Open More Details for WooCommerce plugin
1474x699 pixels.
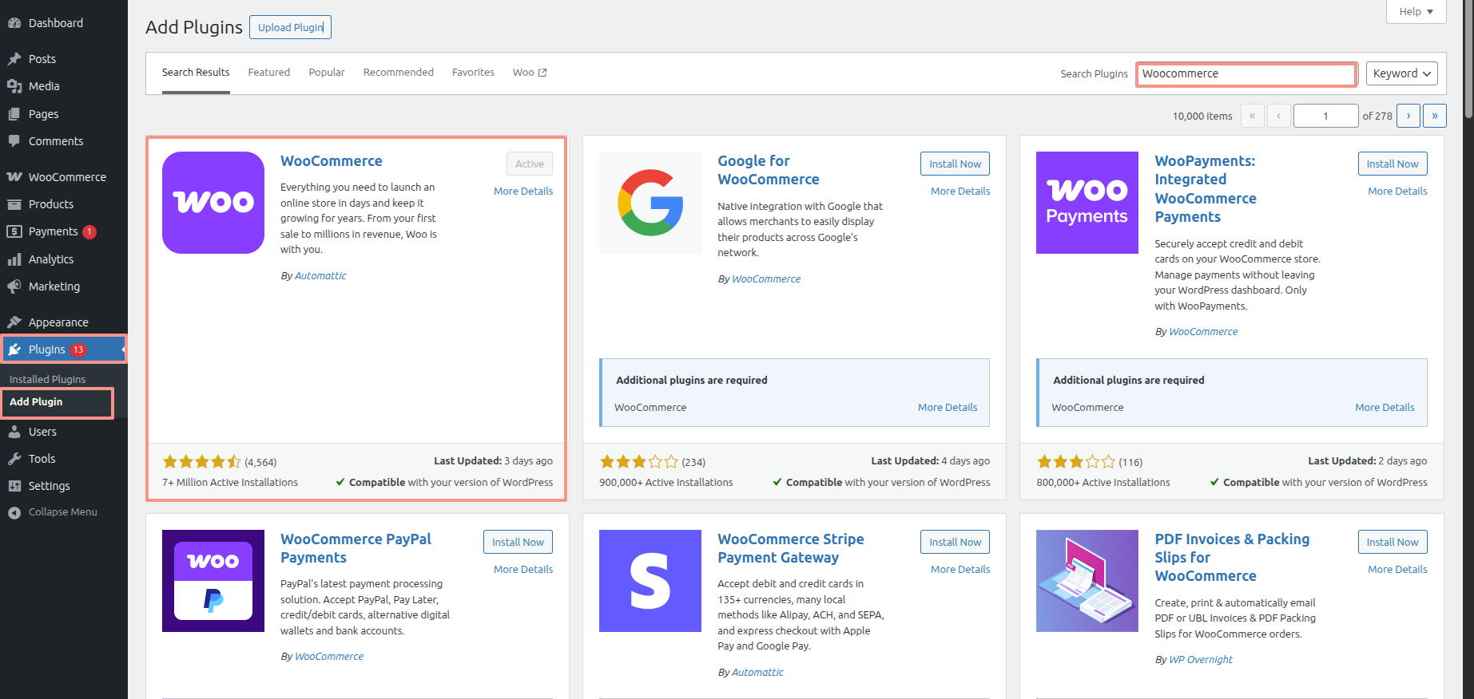(x=523, y=192)
